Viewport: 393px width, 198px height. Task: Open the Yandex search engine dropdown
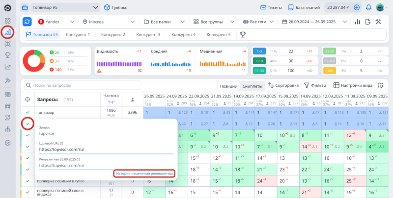click(x=56, y=22)
